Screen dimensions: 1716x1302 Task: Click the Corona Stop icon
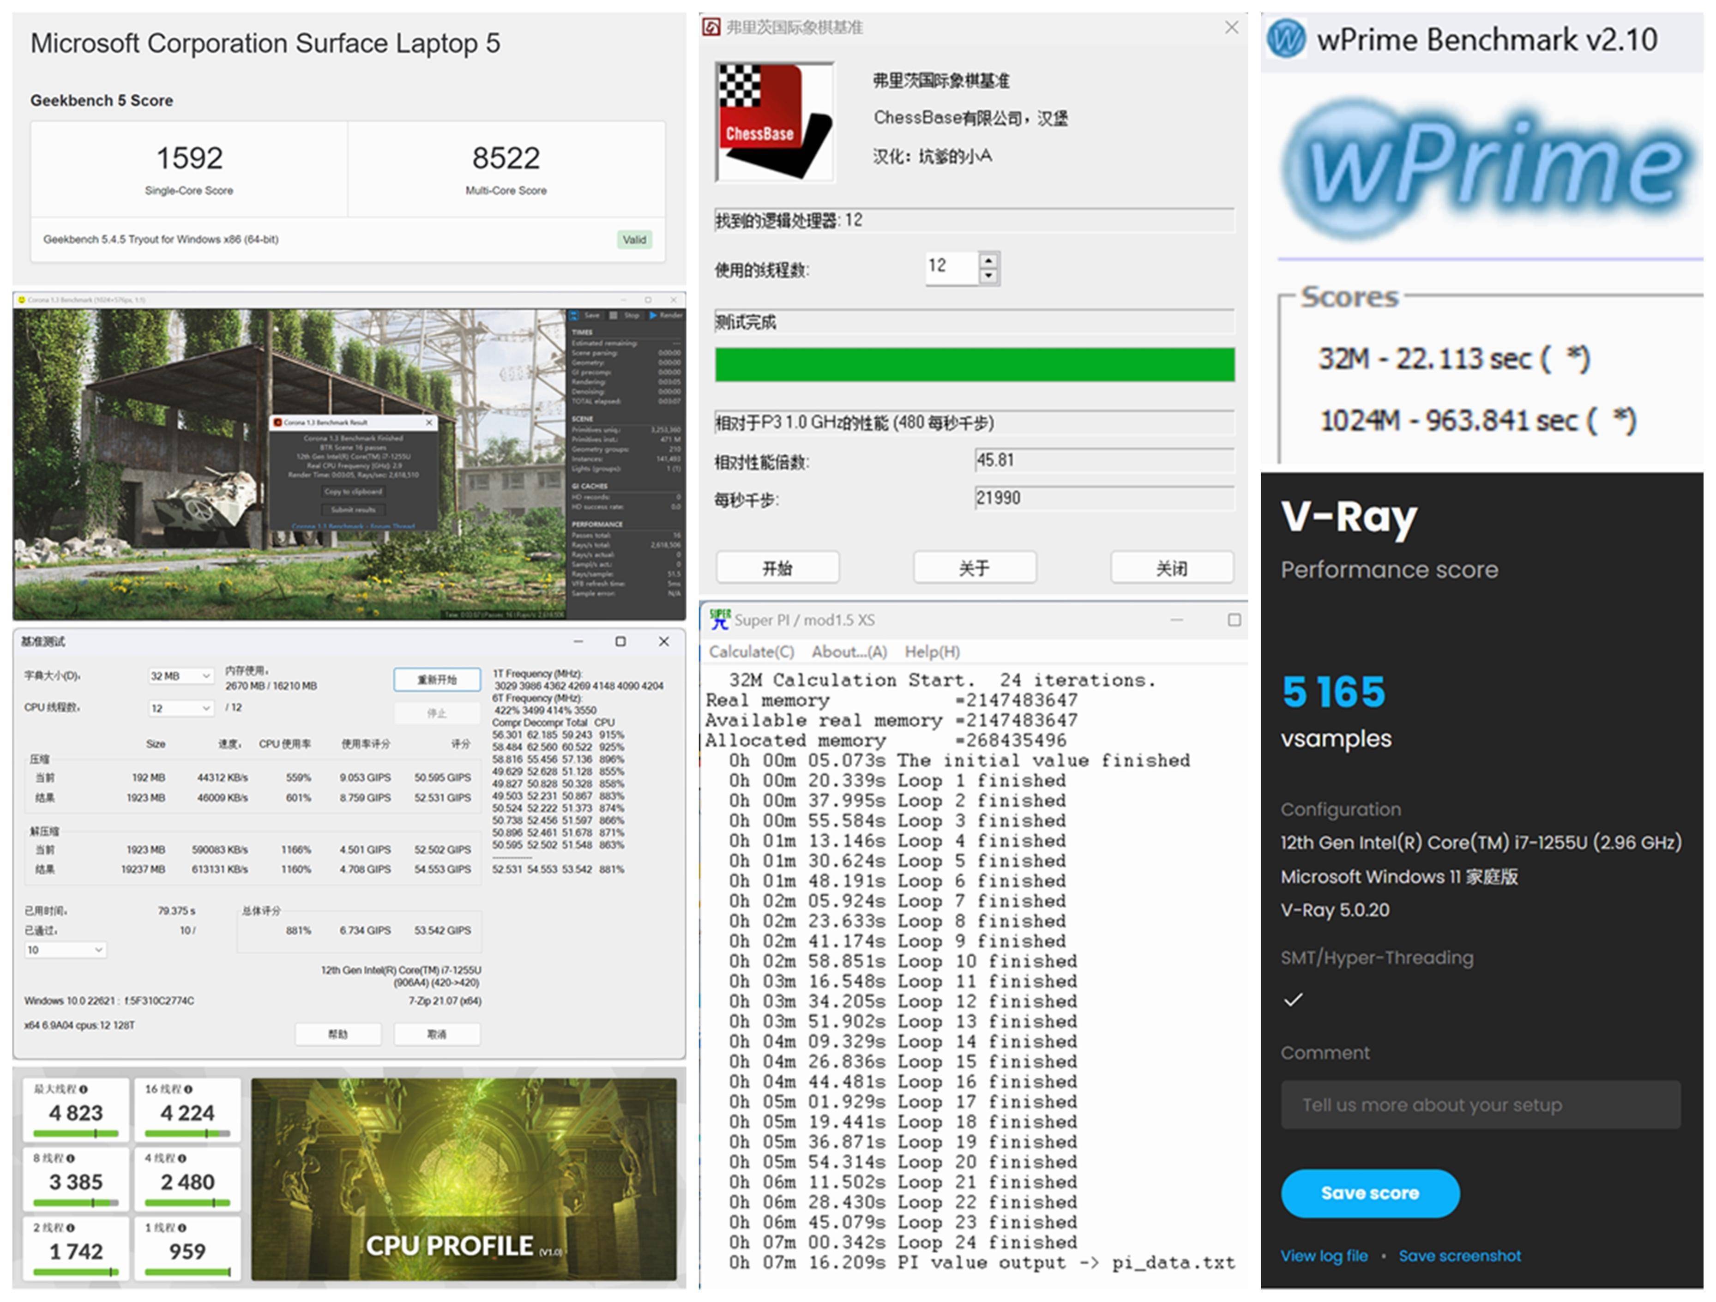[x=614, y=316]
